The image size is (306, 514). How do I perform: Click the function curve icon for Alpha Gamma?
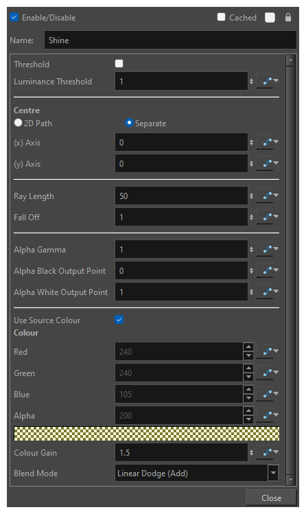click(268, 250)
